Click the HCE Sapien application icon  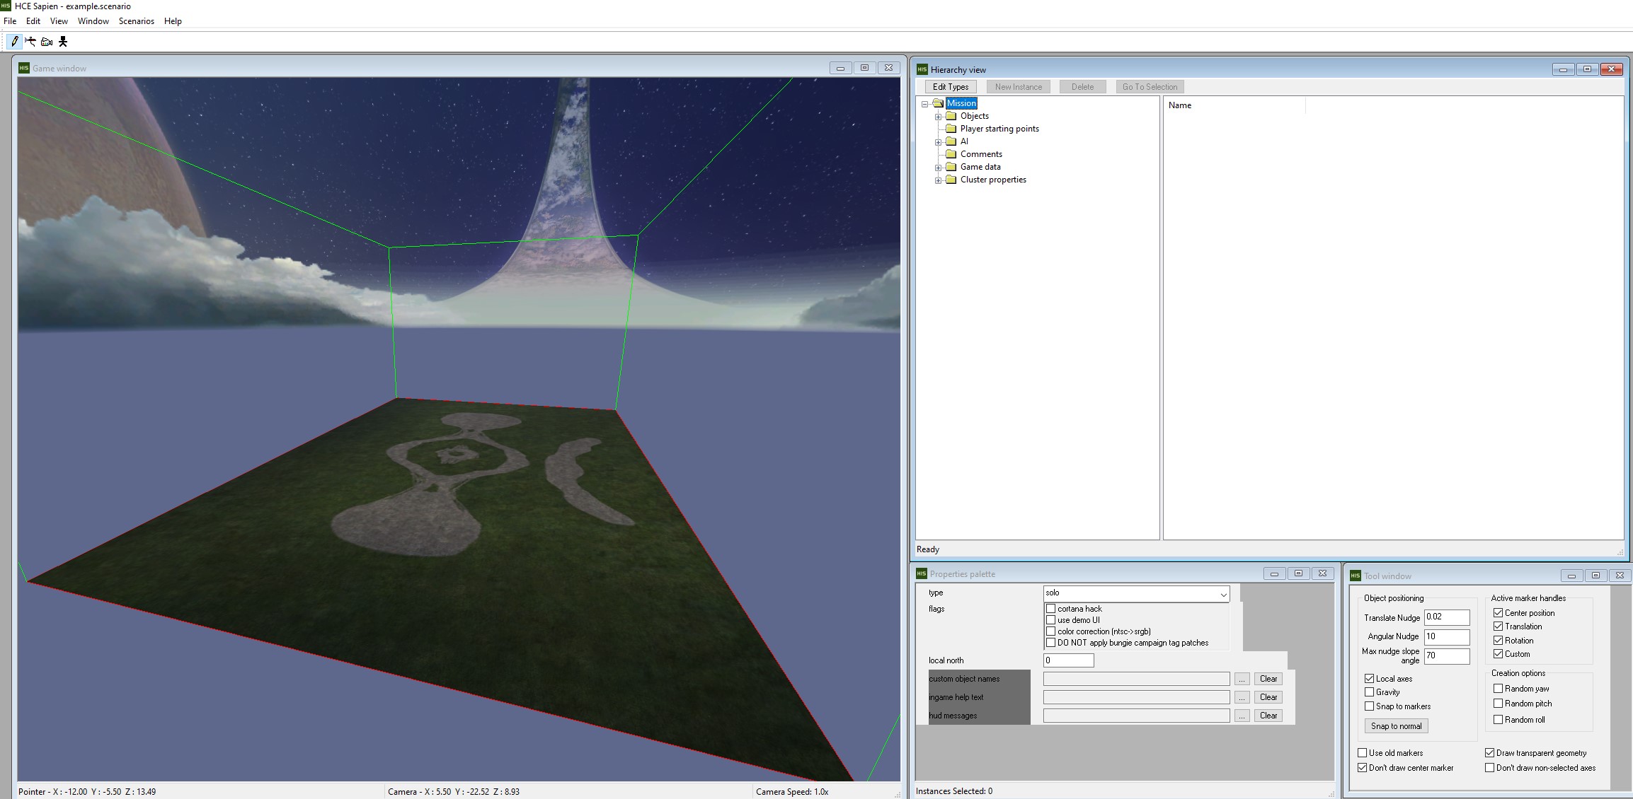click(x=6, y=6)
